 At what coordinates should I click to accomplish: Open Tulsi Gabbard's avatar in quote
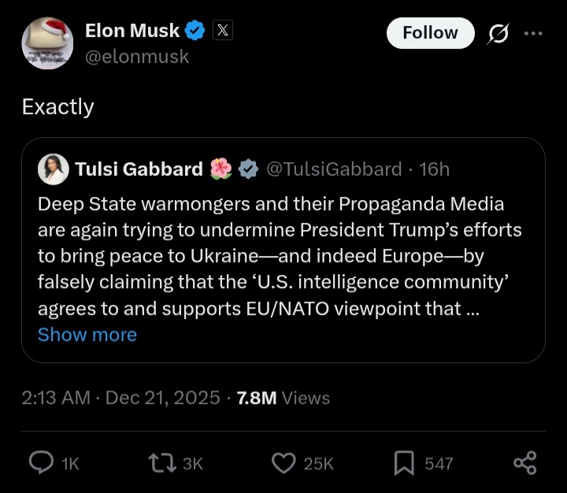(54, 169)
